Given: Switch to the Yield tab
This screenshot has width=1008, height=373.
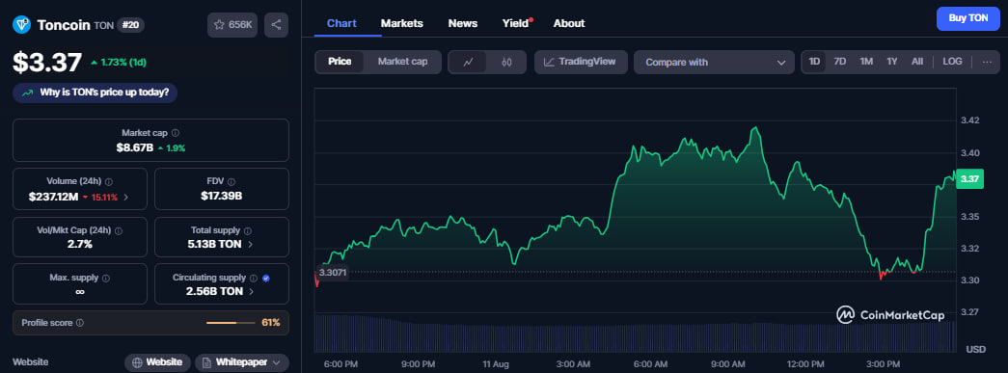Looking at the screenshot, I should pos(517,23).
